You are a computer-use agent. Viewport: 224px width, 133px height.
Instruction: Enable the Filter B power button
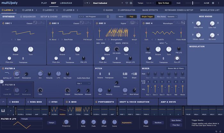tap(3, 85)
